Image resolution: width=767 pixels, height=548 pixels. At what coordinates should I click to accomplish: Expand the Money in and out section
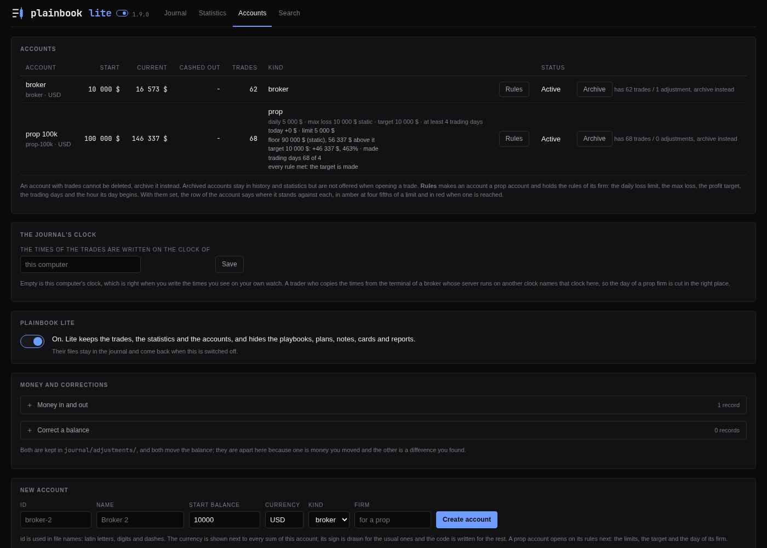[383, 405]
